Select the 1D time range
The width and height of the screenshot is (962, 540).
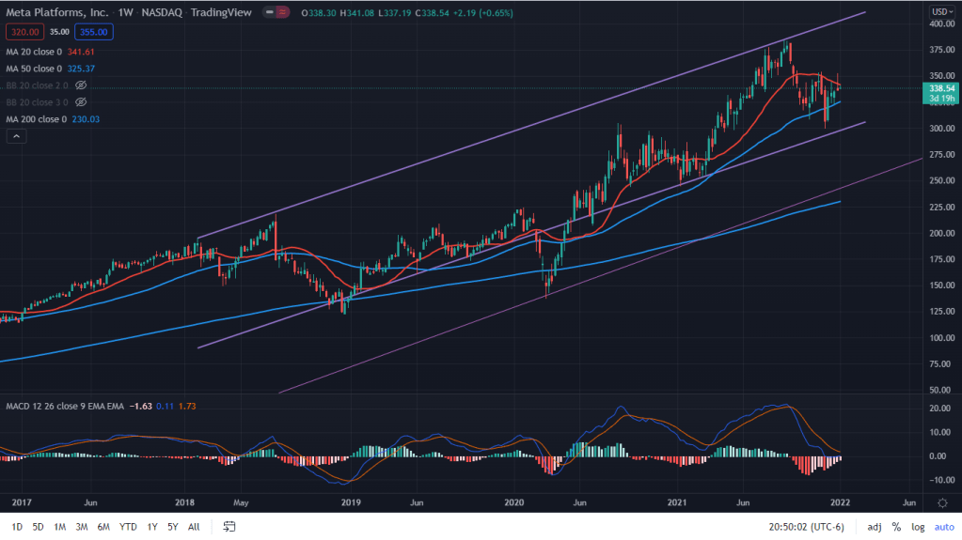click(x=18, y=527)
